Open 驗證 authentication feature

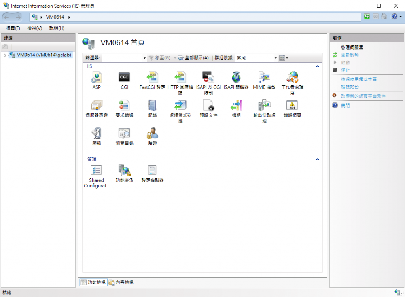tap(152, 136)
